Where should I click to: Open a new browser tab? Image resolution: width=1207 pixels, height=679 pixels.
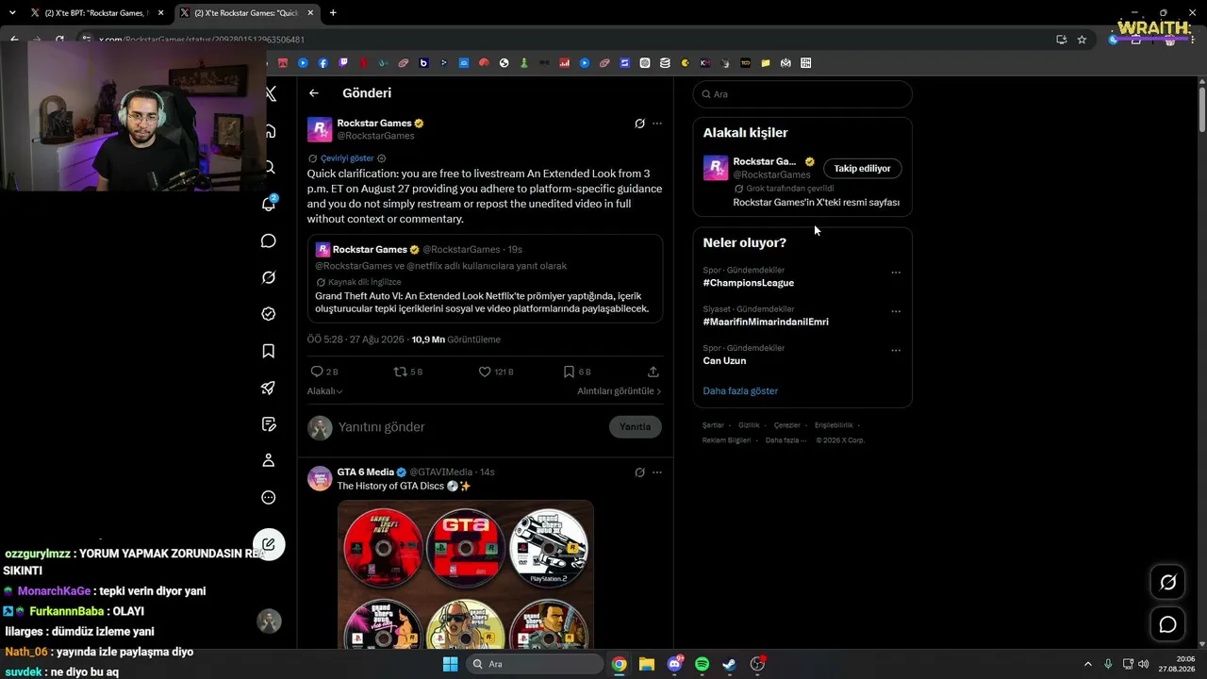pyautogui.click(x=333, y=12)
